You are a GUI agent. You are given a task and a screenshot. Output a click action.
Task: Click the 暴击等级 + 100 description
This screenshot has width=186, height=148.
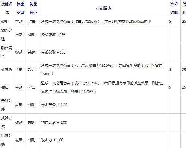pyautogui.click(x=54, y=105)
